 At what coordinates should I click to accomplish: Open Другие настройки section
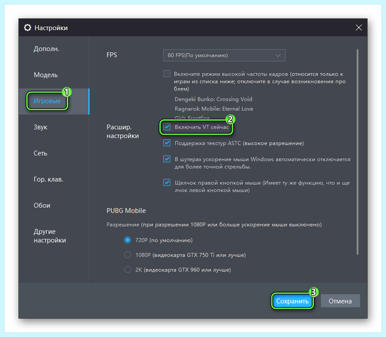50,236
